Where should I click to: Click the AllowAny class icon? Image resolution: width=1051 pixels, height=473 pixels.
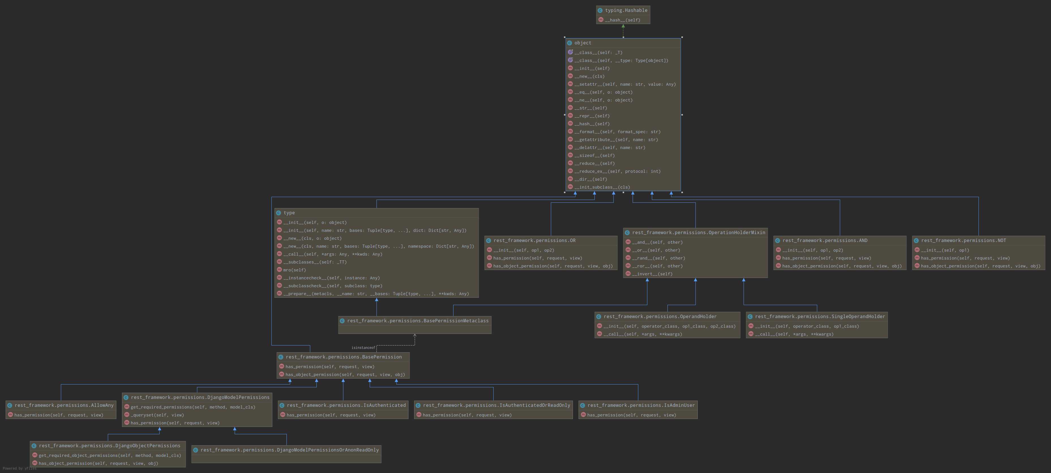[x=10, y=405]
